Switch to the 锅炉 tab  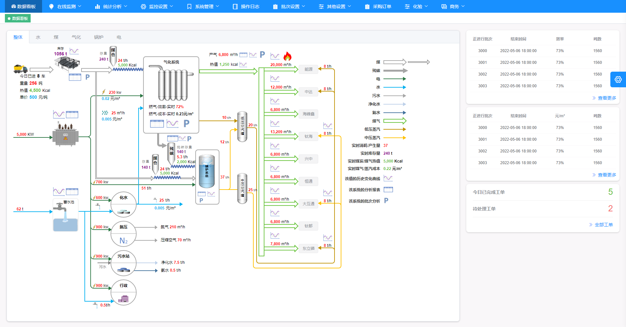pos(98,37)
